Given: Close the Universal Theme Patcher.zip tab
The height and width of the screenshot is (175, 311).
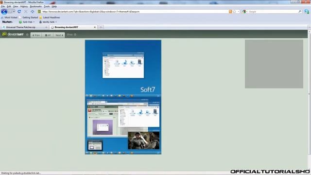Looking at the screenshot, I should pyautogui.click(x=46, y=27).
